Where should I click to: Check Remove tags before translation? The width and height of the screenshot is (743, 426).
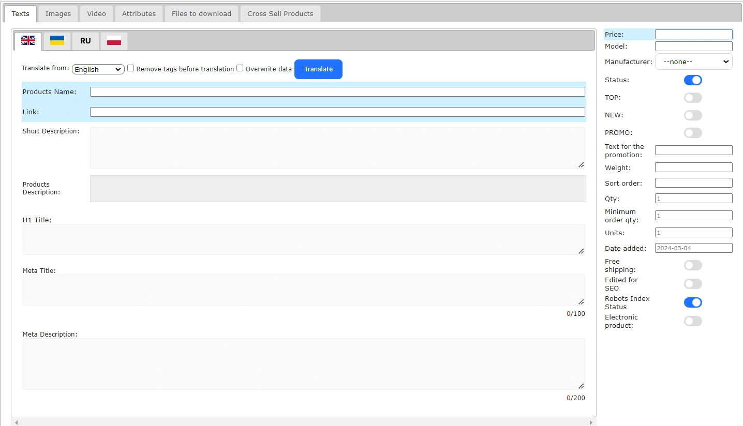click(x=131, y=68)
